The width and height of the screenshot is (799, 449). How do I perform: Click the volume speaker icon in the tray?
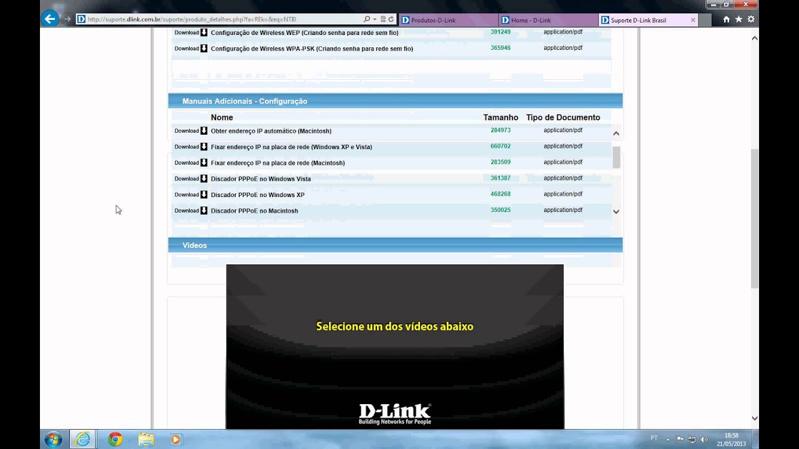coord(704,439)
